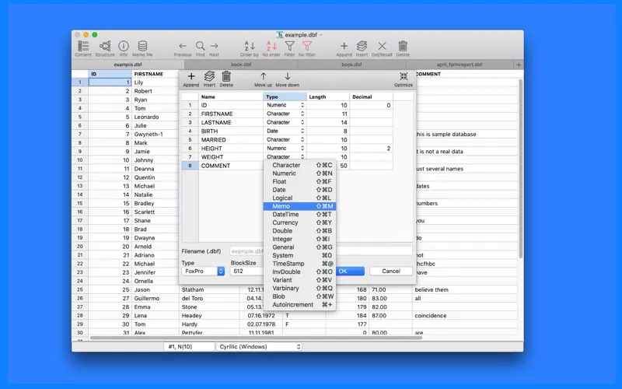The height and width of the screenshot is (389, 622).
Task: Click the length 14 cell for LASTNAME
Action: pyautogui.click(x=328, y=123)
